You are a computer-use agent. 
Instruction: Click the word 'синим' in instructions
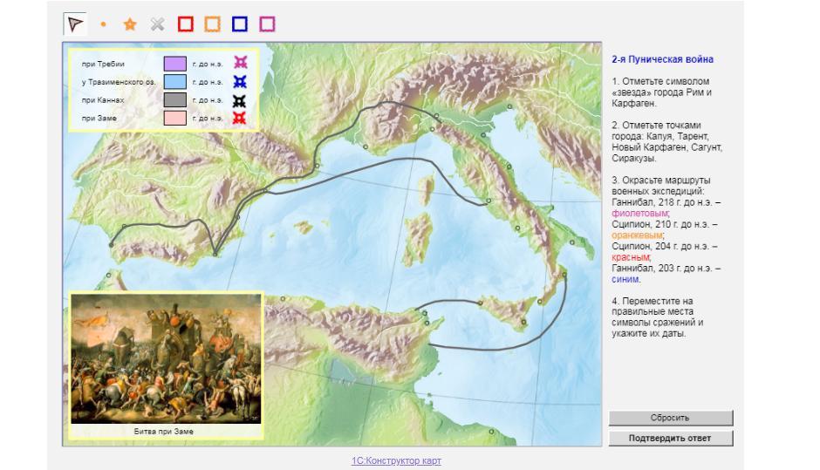(625, 279)
